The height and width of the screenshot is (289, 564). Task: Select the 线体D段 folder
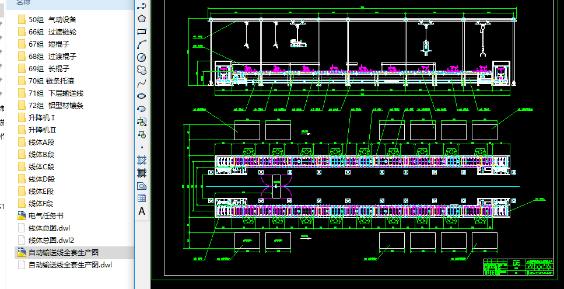(36, 179)
